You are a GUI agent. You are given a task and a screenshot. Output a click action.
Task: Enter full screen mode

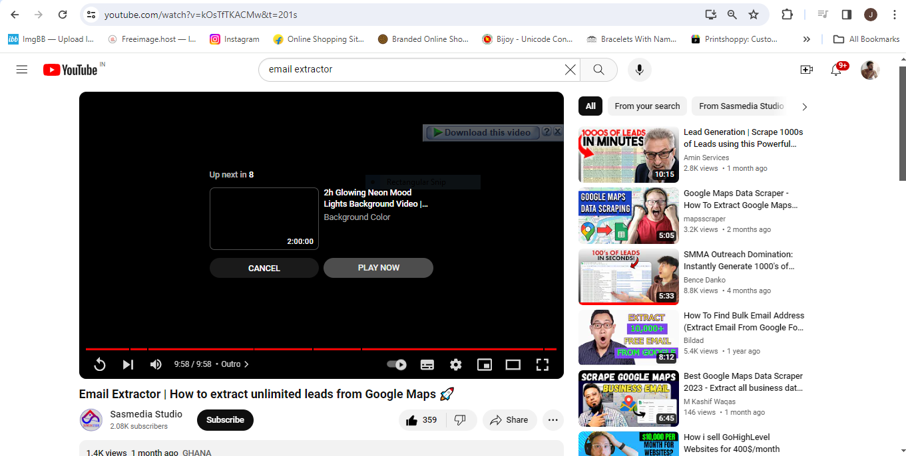coord(543,364)
